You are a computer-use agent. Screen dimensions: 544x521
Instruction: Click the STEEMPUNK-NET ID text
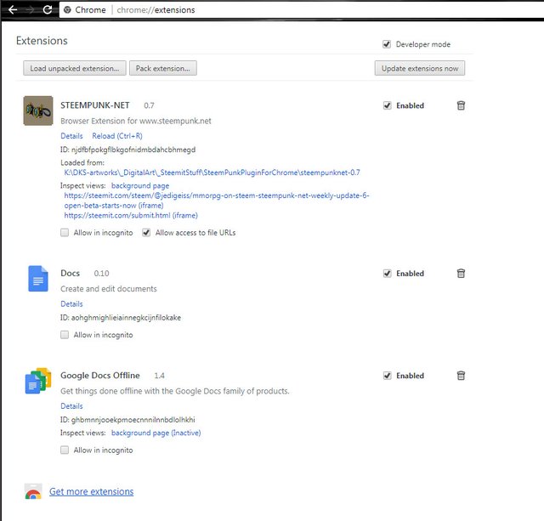pyautogui.click(x=128, y=150)
